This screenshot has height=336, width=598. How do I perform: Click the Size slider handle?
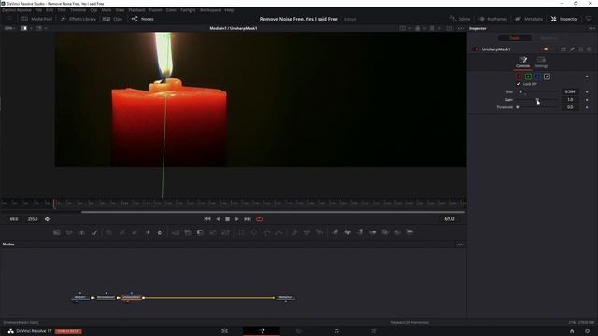(x=520, y=91)
